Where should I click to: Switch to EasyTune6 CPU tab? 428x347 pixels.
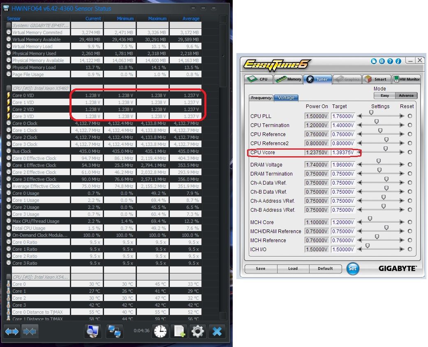[258, 79]
